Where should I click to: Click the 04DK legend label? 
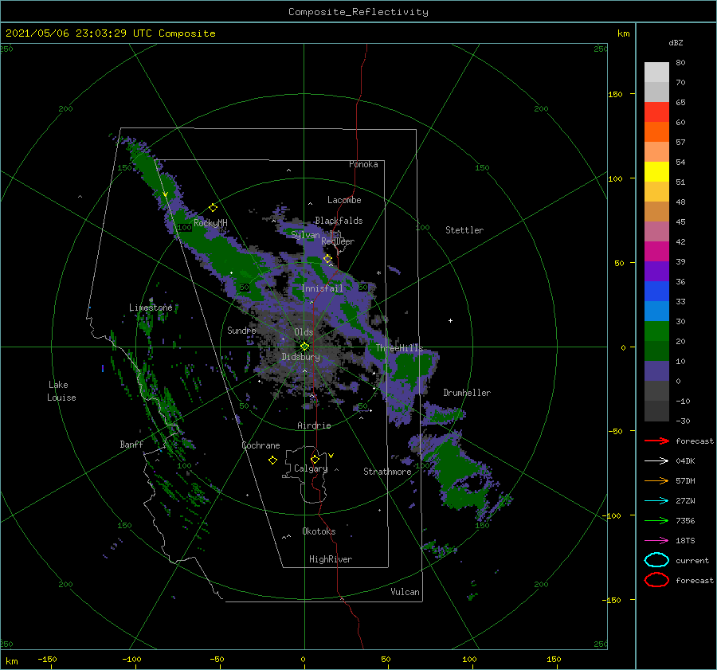(x=685, y=461)
